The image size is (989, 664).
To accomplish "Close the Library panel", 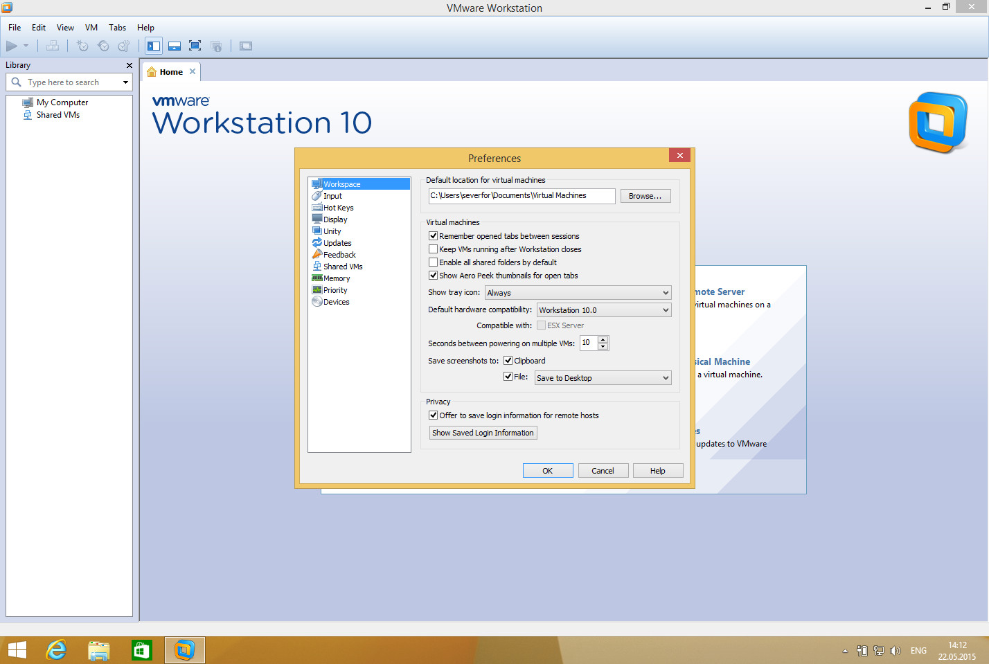I will coord(129,65).
